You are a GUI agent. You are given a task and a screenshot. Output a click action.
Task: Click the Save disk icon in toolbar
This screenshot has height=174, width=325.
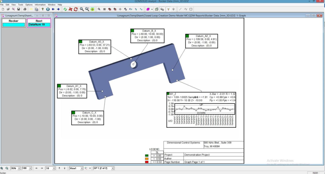pos(18,9)
